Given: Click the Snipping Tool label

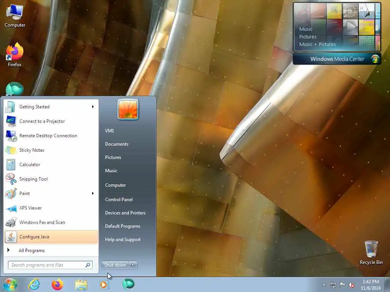Looking at the screenshot, I should pos(34,179).
